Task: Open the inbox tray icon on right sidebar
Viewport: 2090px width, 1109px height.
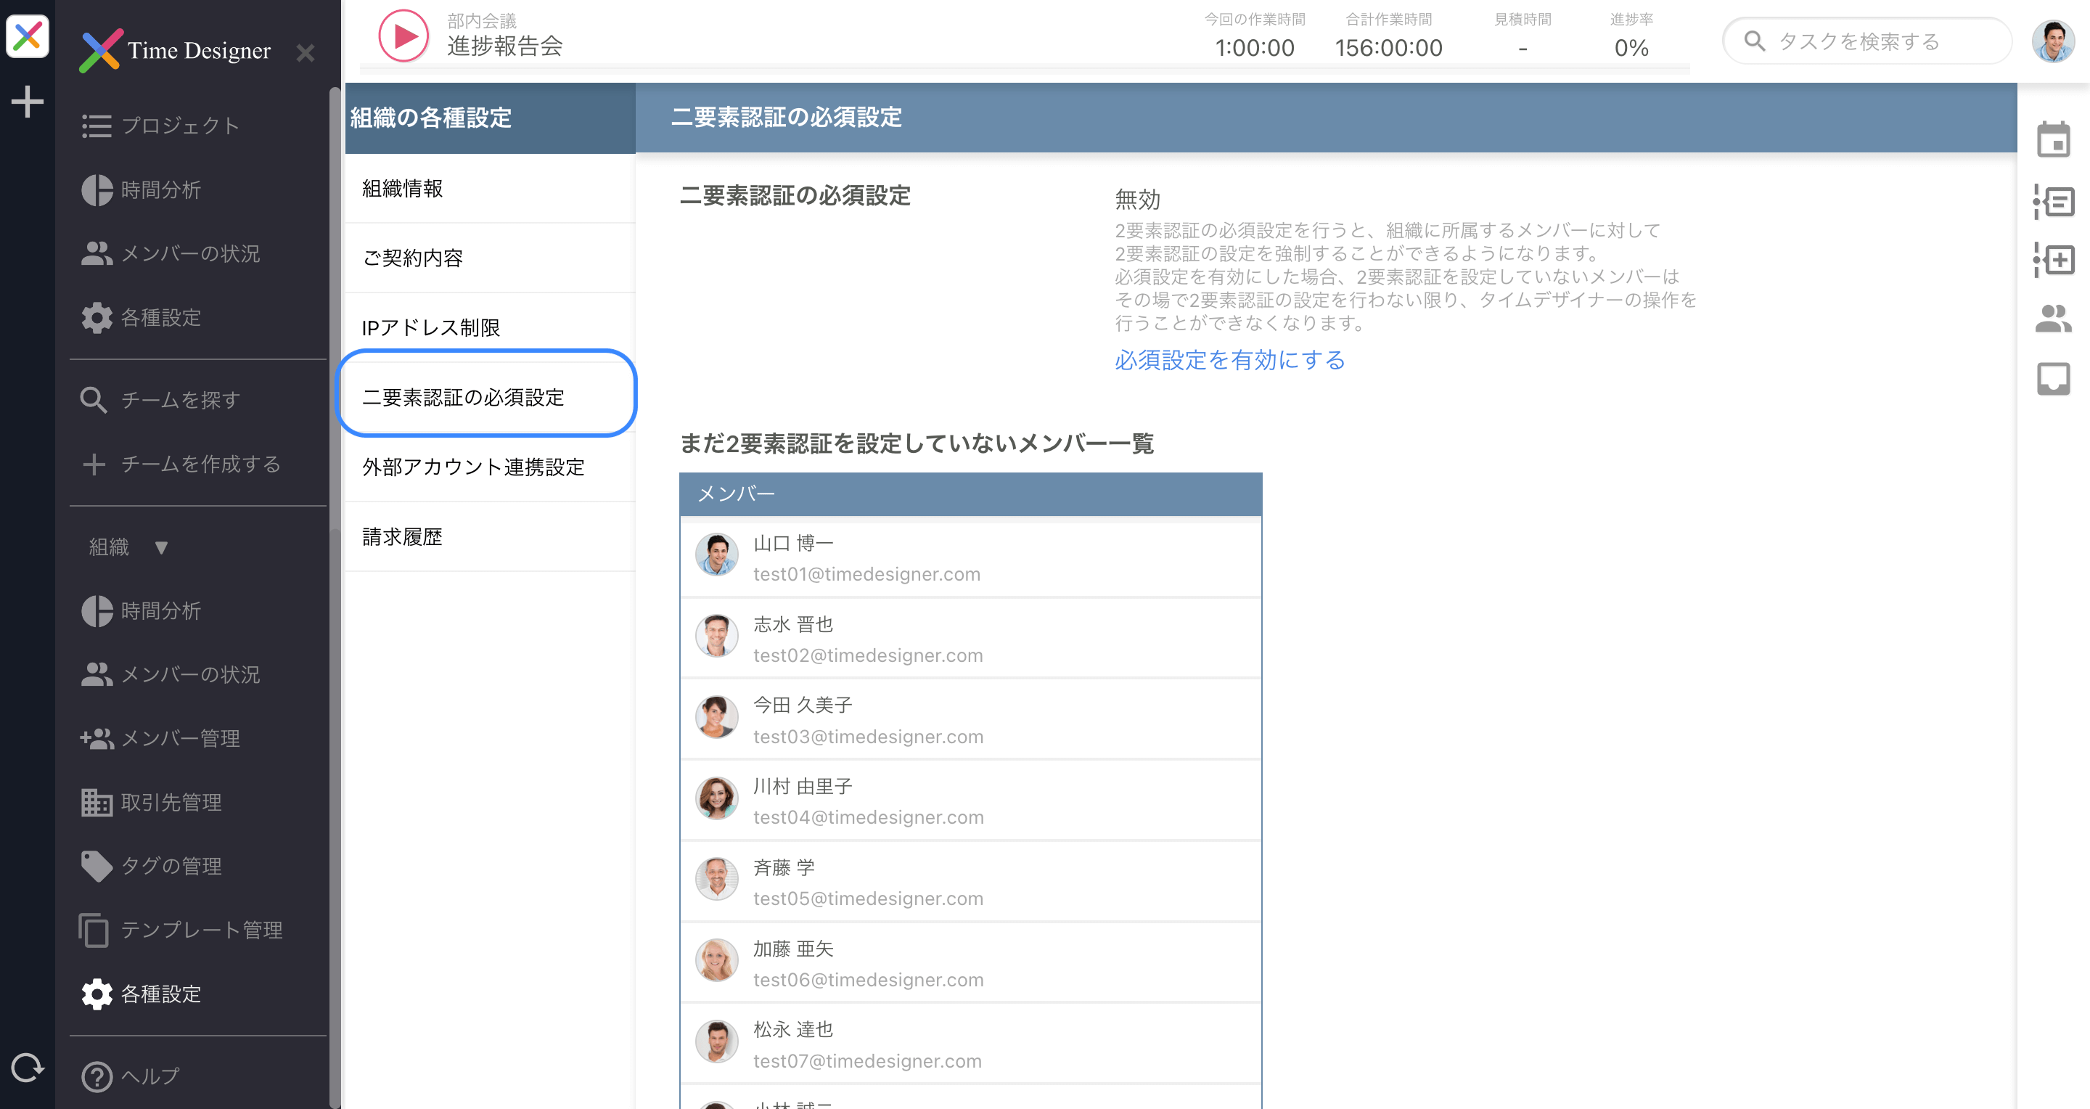Action: coord(2054,378)
